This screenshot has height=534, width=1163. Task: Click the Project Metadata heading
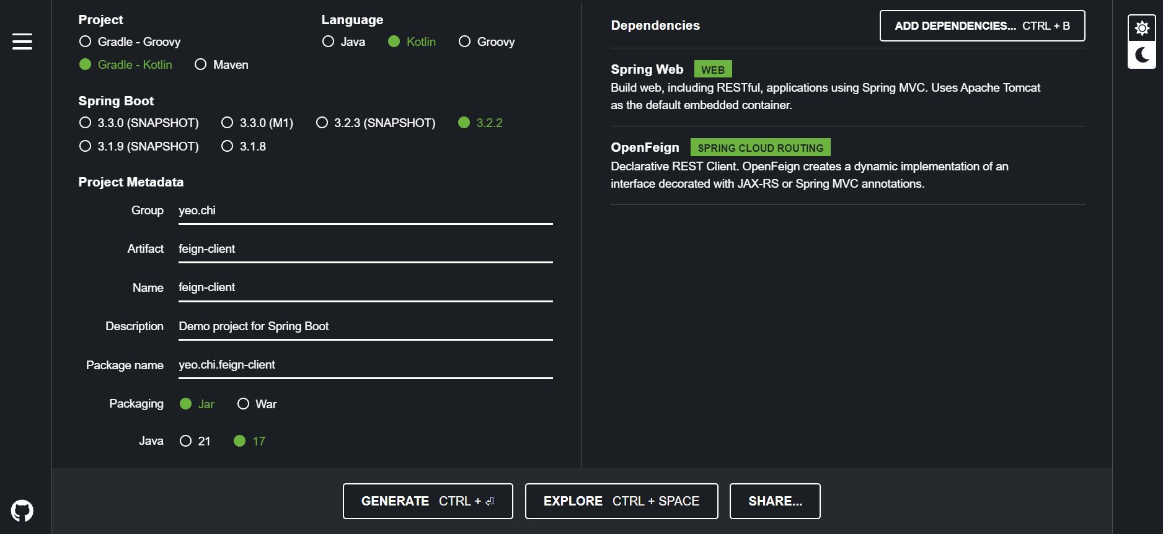click(131, 182)
